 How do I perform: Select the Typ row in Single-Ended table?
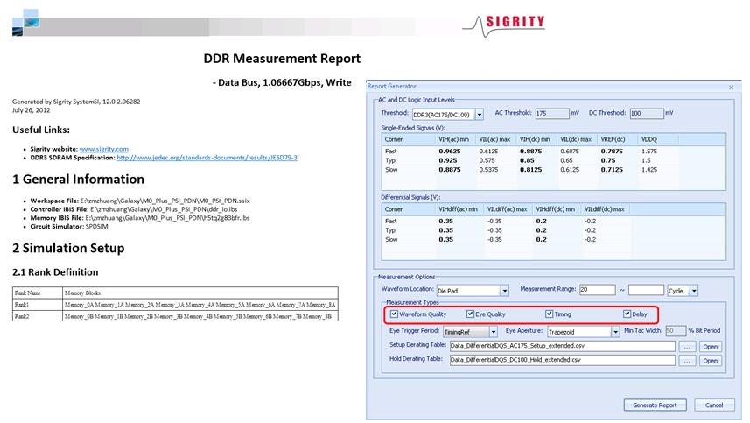[x=553, y=160]
